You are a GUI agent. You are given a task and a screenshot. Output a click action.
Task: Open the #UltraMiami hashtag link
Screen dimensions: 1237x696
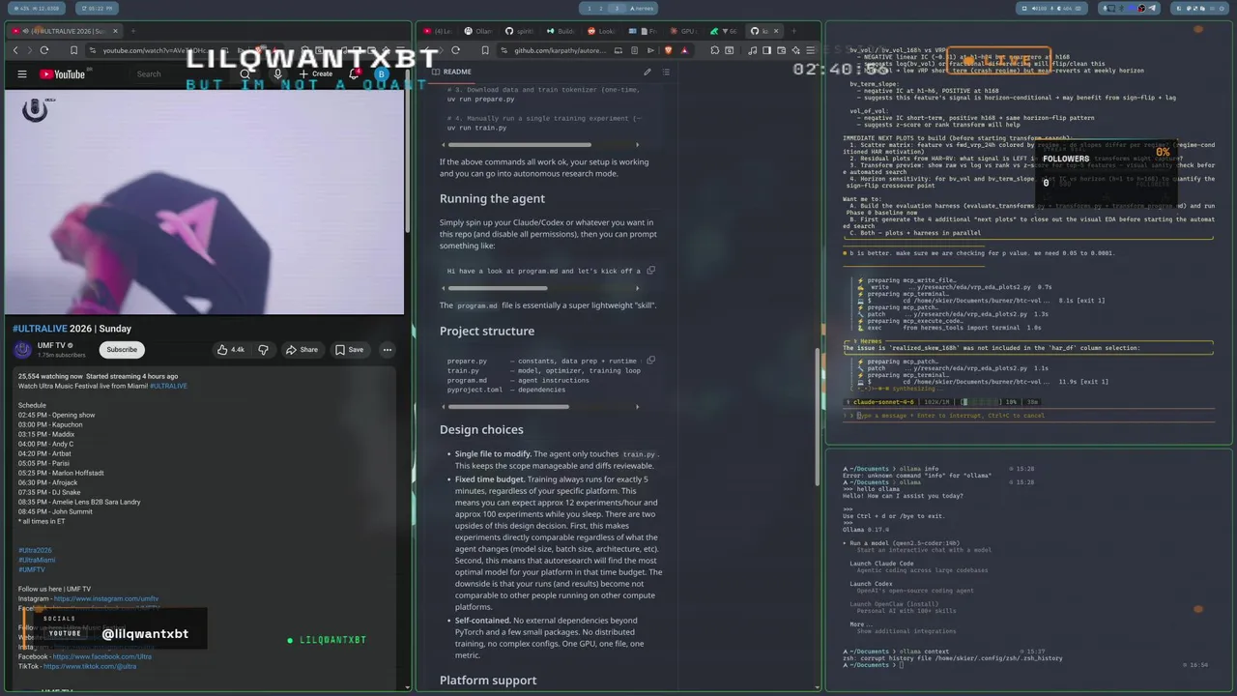point(37,561)
